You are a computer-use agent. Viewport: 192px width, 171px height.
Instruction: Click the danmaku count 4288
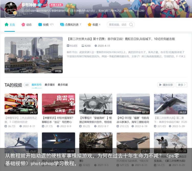pyautogui.click(x=86, y=46)
